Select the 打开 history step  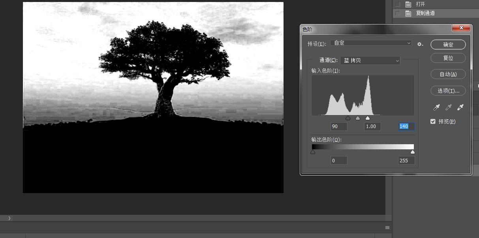pos(436,4)
